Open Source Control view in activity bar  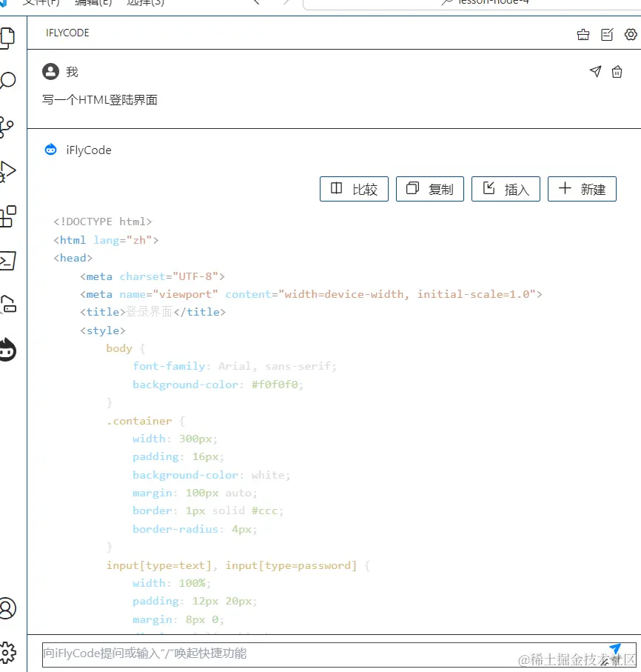tap(7, 127)
